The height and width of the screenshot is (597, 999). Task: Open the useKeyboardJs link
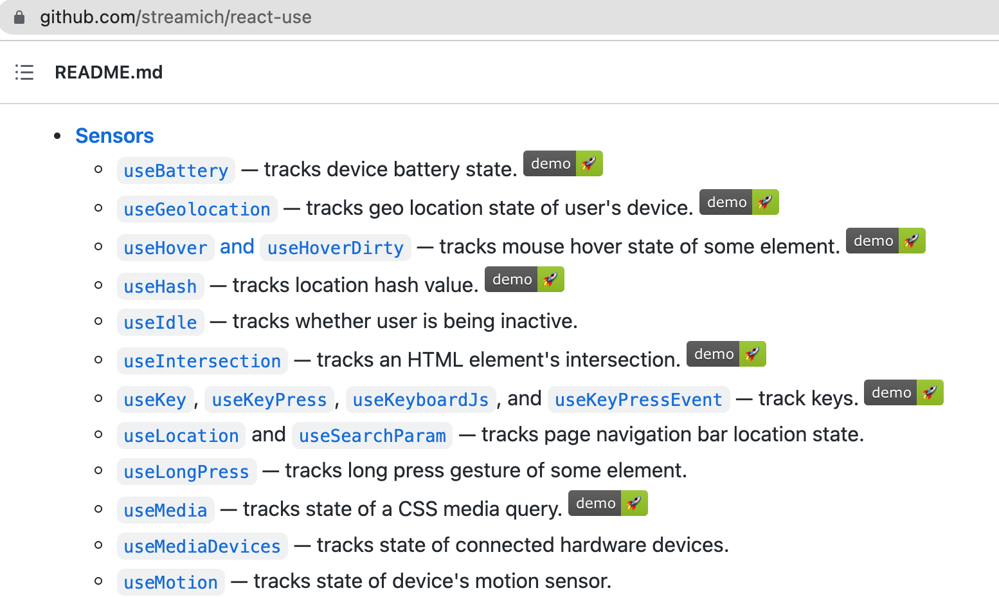pos(420,400)
